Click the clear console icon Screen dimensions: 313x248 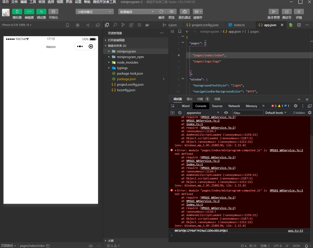coord(180,113)
